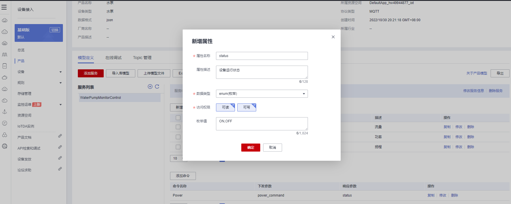
Task: Expand the 规则 sidebar submenu arrow
Action: [61, 83]
